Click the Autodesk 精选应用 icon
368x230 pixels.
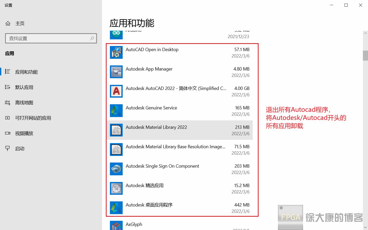(x=116, y=188)
